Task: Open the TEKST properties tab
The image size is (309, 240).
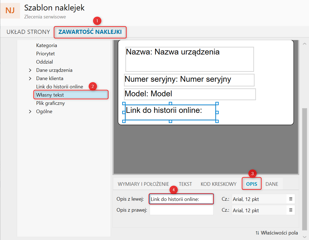Action: coord(185,184)
